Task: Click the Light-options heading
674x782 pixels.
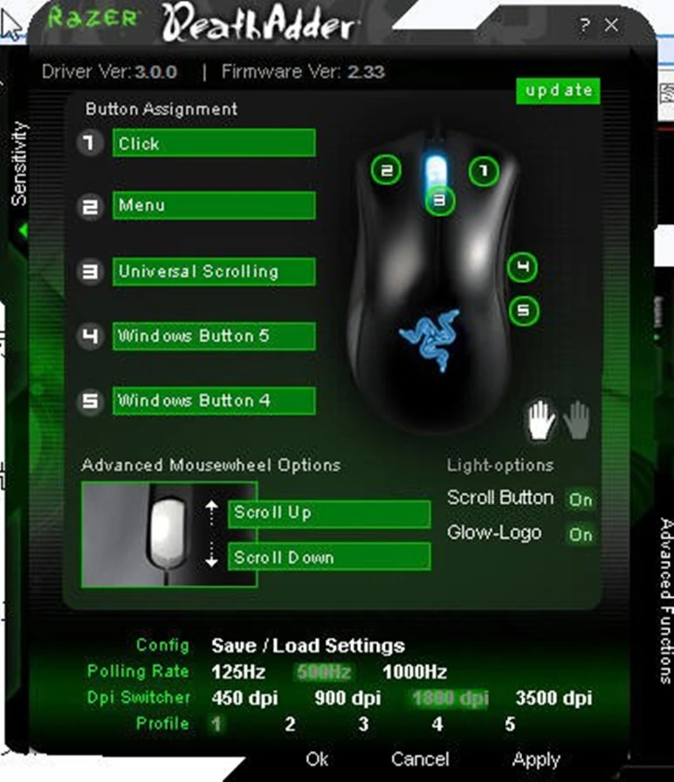Action: point(500,465)
